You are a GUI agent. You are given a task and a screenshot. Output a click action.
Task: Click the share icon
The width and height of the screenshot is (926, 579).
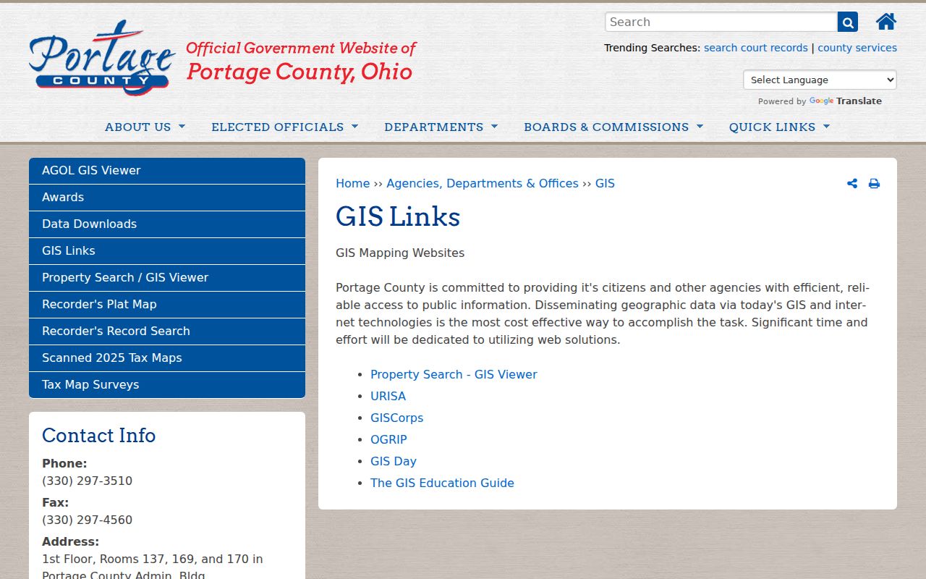[x=852, y=184]
